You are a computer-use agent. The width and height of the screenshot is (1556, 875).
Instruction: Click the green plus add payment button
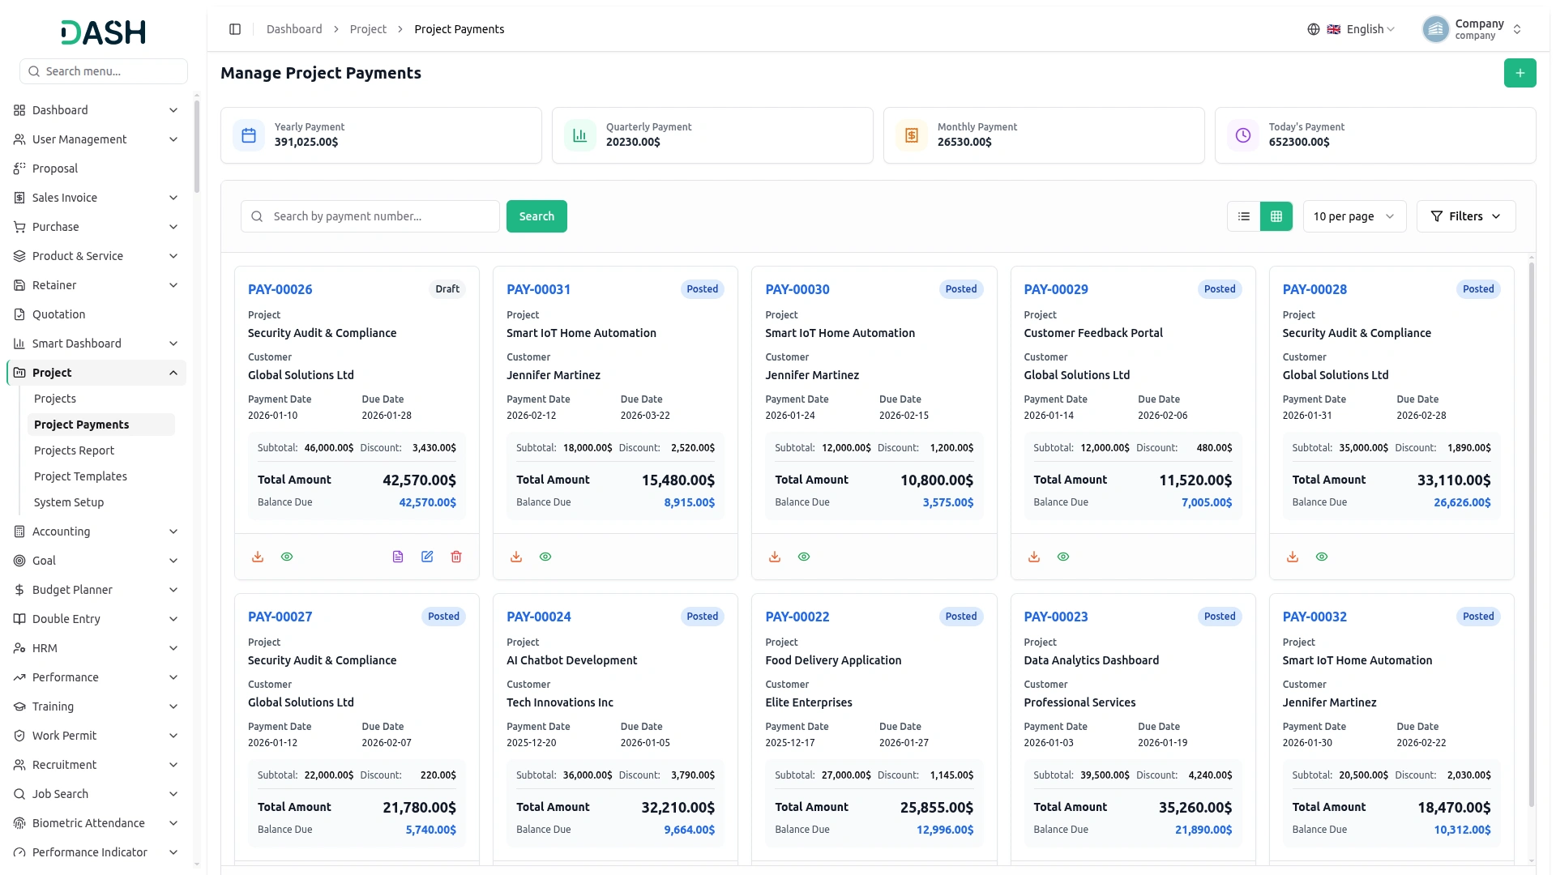tap(1520, 73)
